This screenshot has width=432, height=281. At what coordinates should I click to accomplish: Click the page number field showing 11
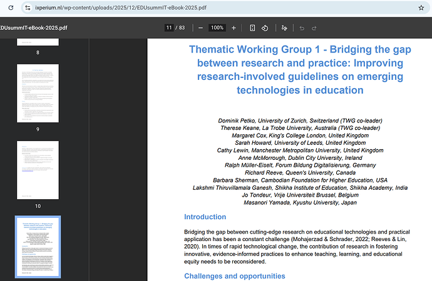pos(169,28)
